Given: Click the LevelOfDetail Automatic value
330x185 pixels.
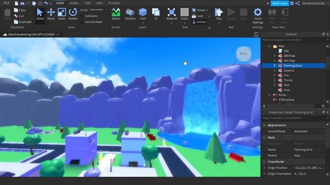Looking at the screenshot, I should (309, 132).
